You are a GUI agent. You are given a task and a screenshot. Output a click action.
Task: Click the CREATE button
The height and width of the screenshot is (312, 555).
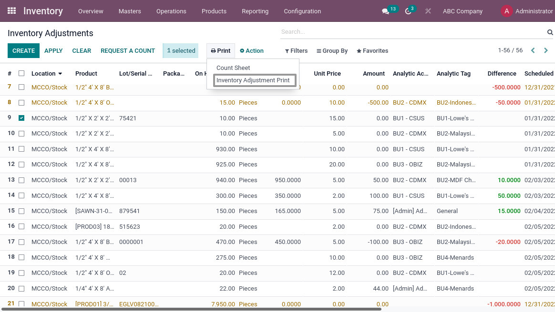click(23, 50)
